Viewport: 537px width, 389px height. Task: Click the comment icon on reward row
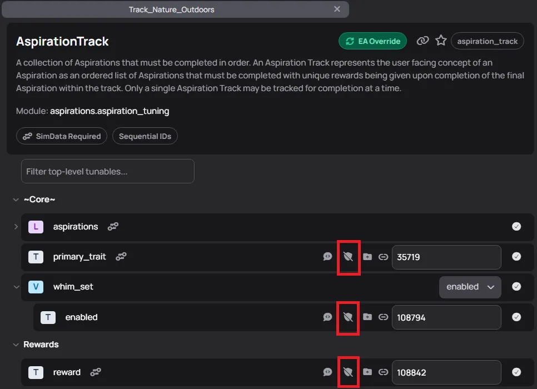327,372
